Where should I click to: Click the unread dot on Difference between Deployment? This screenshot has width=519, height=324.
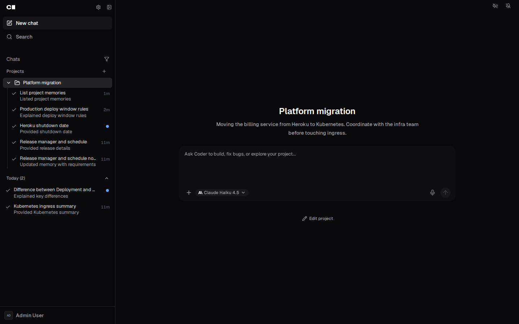pyautogui.click(x=107, y=190)
